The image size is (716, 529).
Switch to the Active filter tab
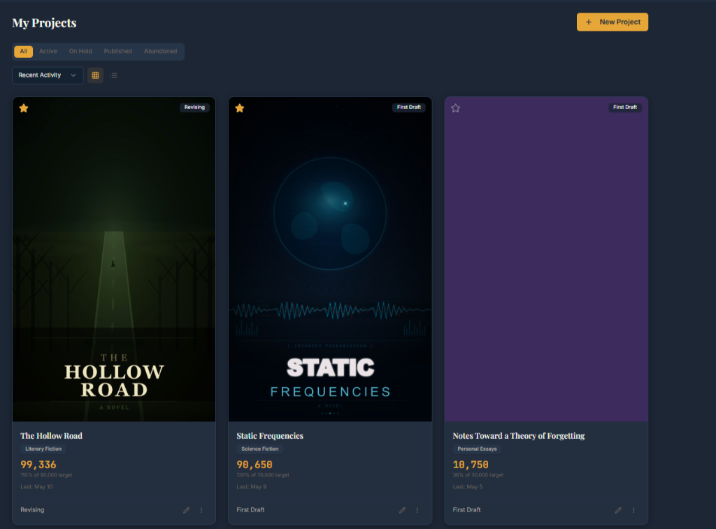pos(48,51)
